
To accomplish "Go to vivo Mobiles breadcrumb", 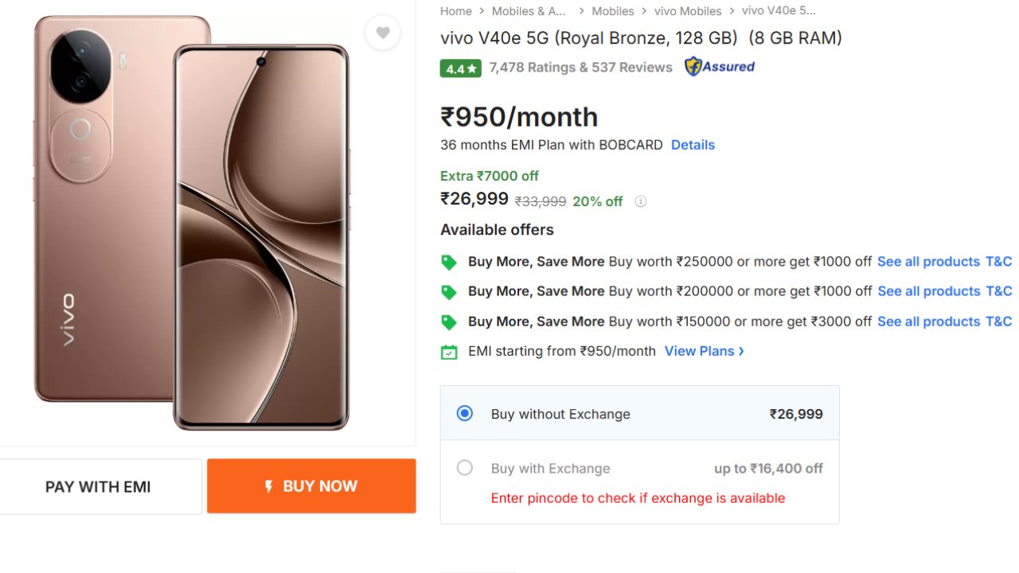I will point(688,11).
